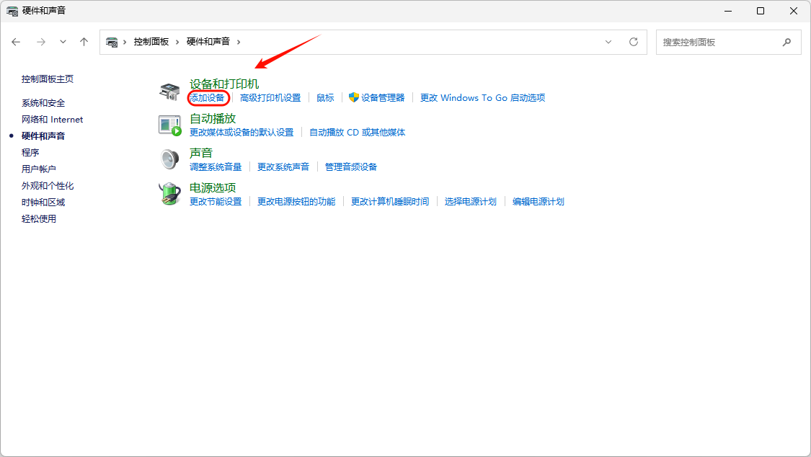This screenshot has width=811, height=457.
Task: Open 用户帐户 in sidebar
Action: pyautogui.click(x=39, y=169)
